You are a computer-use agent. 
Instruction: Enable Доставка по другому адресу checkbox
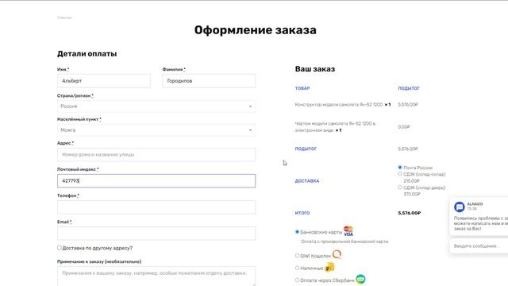coord(60,247)
